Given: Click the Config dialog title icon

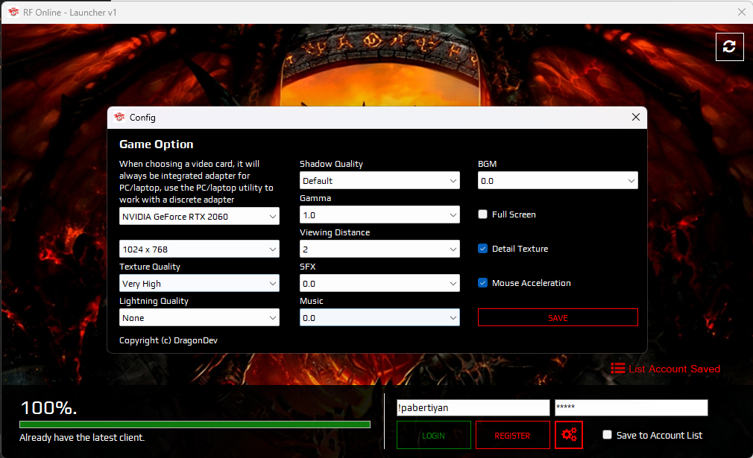Looking at the screenshot, I should 119,117.
